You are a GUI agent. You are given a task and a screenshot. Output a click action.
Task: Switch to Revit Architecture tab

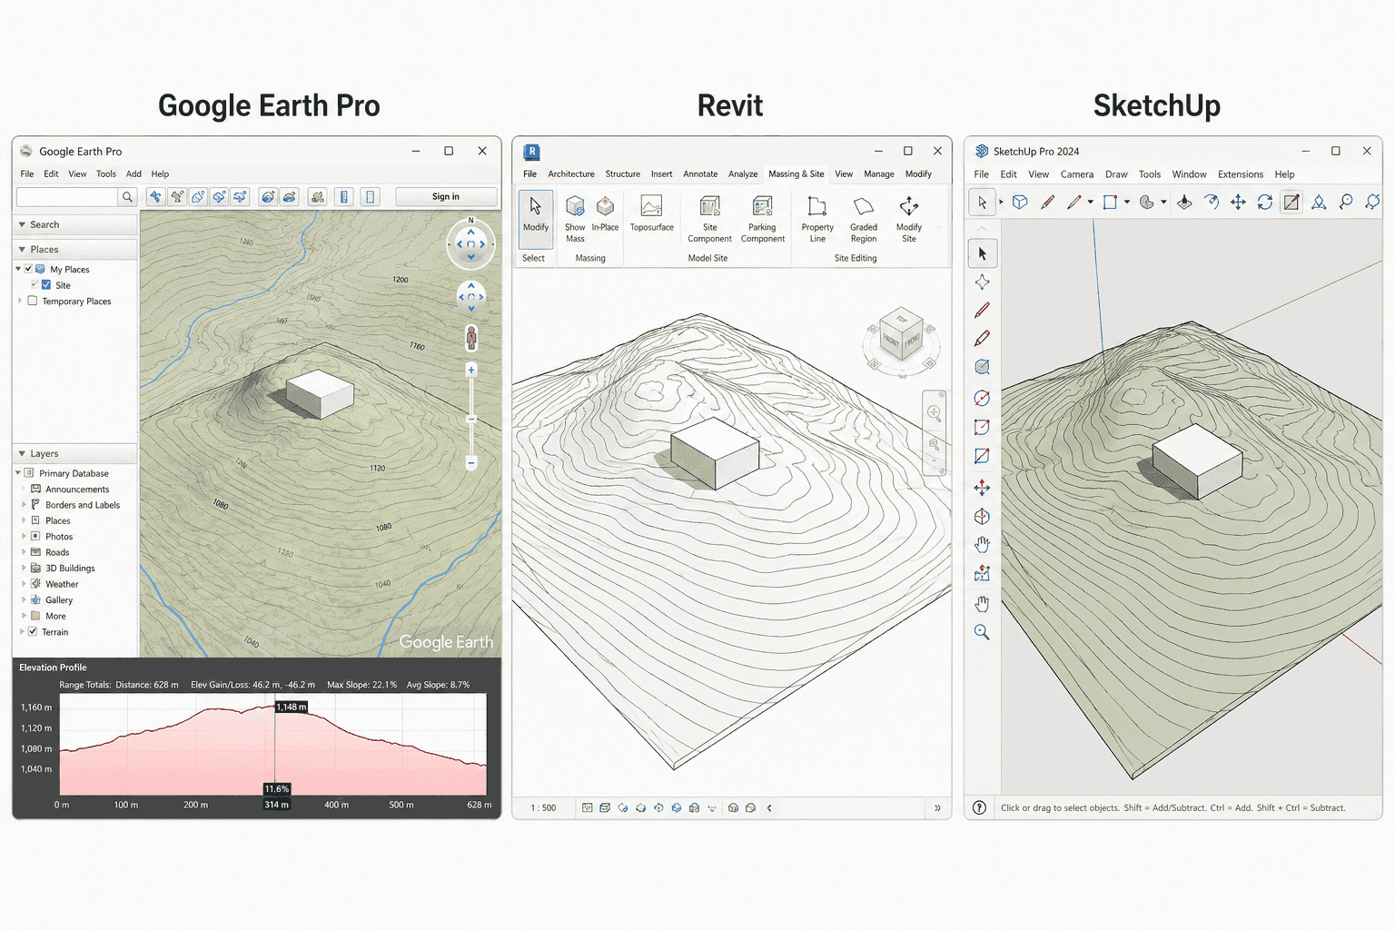[x=571, y=173]
